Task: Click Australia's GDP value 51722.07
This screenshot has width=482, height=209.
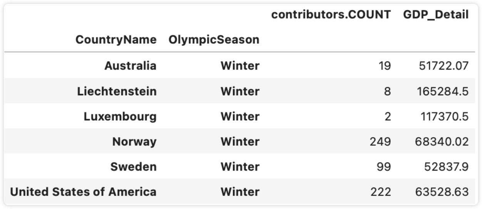Action: tap(444, 66)
